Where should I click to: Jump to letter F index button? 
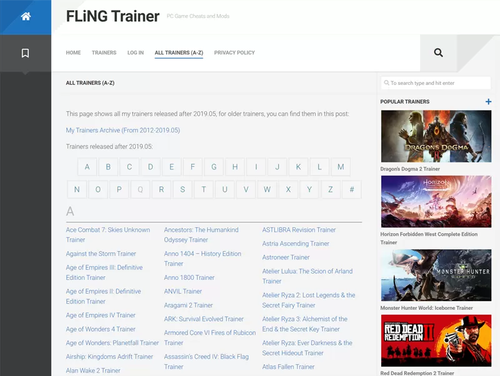tap(192, 167)
